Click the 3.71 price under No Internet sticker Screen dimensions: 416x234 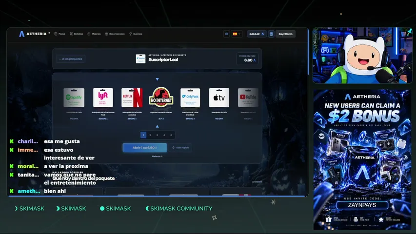coord(161,118)
